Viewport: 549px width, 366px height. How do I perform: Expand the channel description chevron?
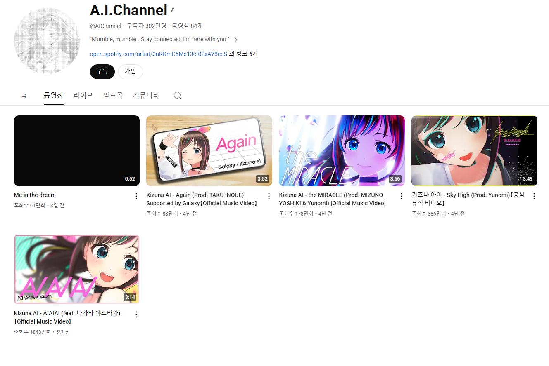pyautogui.click(x=235, y=40)
